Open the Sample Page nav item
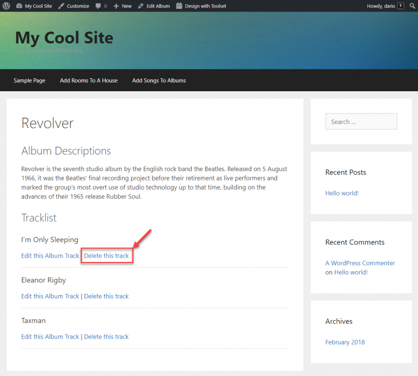The height and width of the screenshot is (376, 418). pyautogui.click(x=29, y=80)
